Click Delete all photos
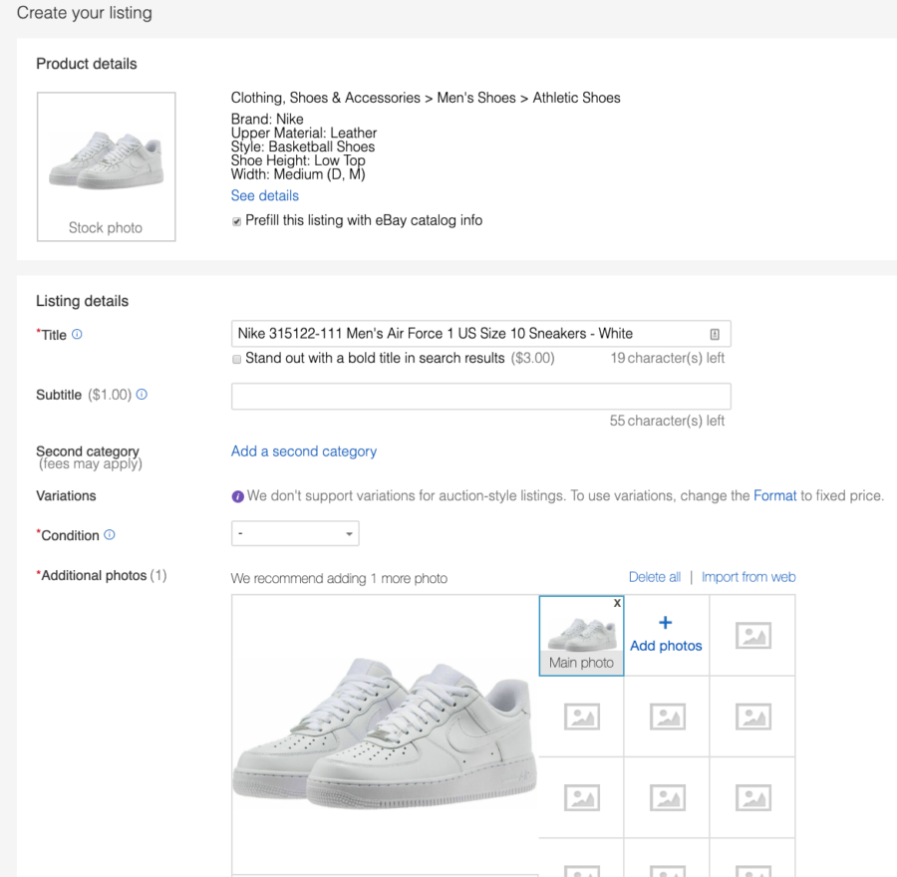897x877 pixels. click(x=655, y=576)
